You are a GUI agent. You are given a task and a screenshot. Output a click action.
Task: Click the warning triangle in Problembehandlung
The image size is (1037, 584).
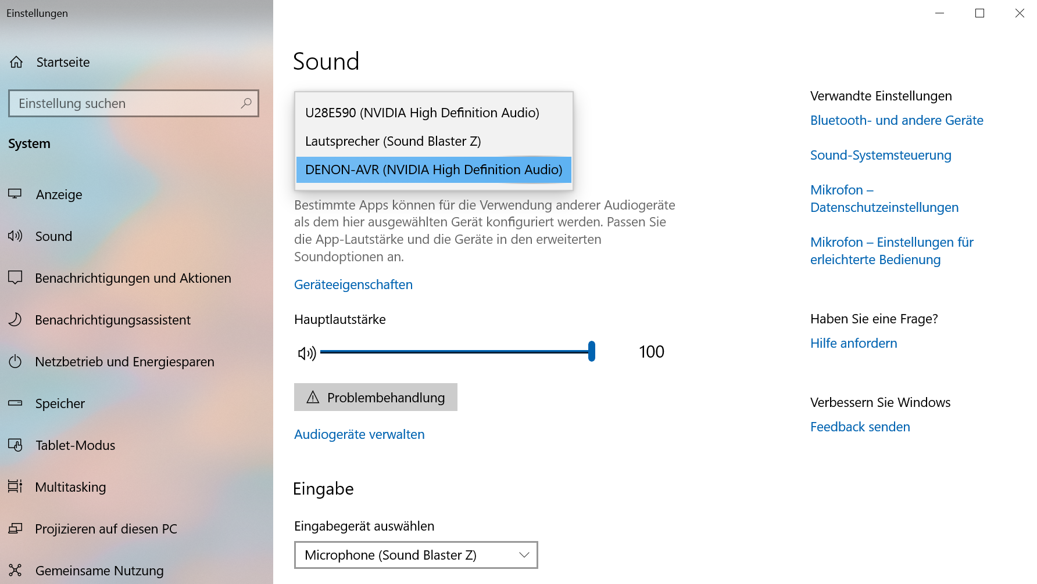[313, 397]
